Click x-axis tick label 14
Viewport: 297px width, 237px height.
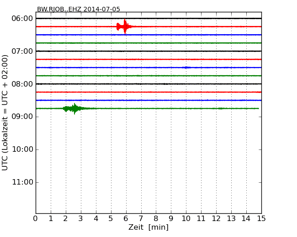point(246,219)
